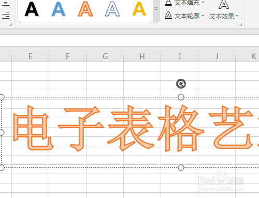Viewport: 259px width, 198px height.
Task: Apply the blue hollow outline WordArt style
Action: click(x=112, y=9)
